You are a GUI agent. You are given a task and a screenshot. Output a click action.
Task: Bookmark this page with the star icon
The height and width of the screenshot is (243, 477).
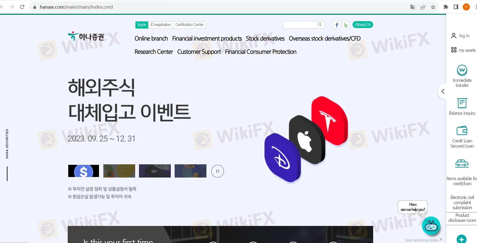(433, 7)
